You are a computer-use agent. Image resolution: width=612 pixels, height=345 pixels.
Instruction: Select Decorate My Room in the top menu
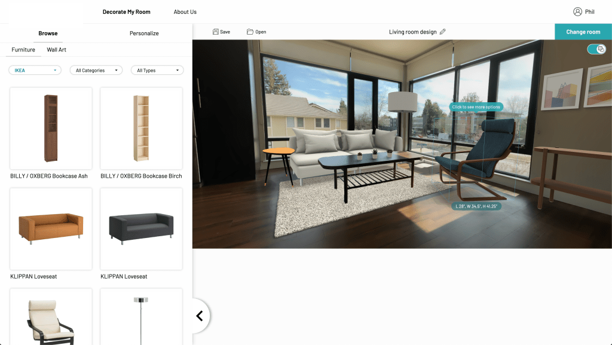point(126,11)
